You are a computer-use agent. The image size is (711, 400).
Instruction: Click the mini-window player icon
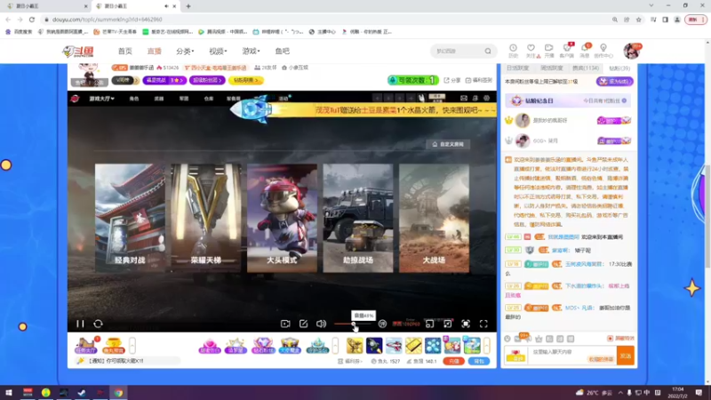pyautogui.click(x=429, y=324)
